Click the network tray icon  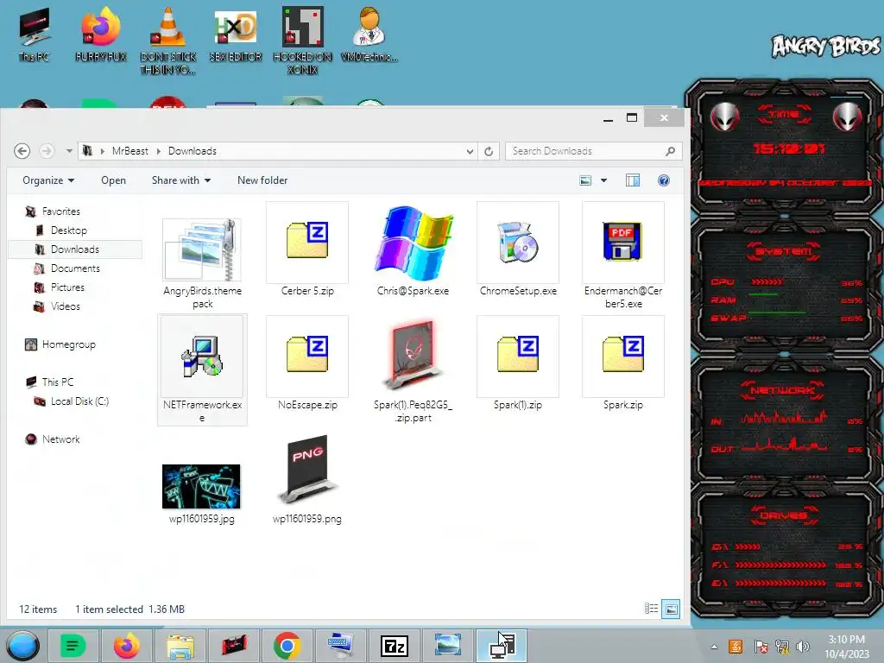(x=782, y=647)
